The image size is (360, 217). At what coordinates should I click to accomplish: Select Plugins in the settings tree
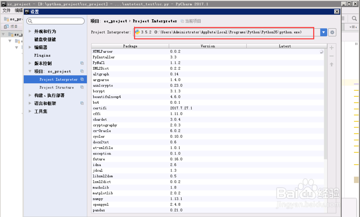pos(42,55)
